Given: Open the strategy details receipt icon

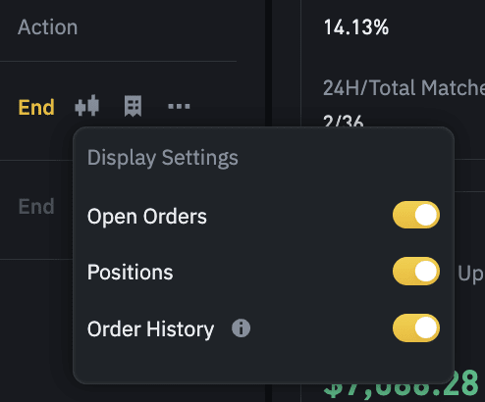Looking at the screenshot, I should (x=133, y=106).
